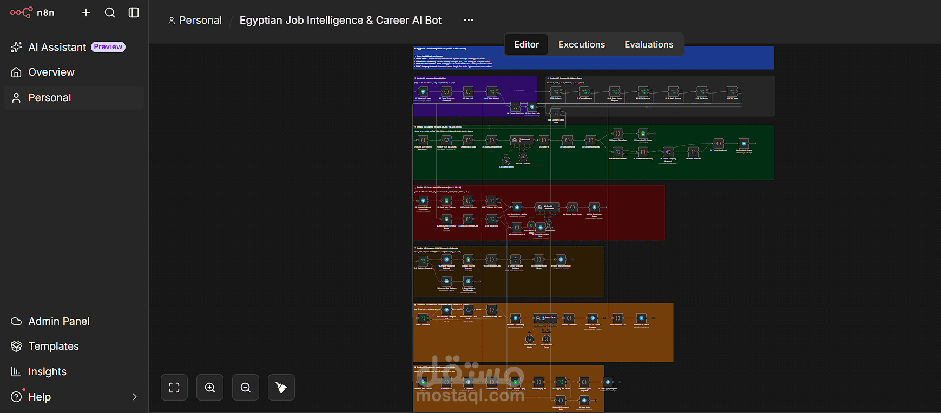Select Personal in the sidebar
941x413 pixels.
(x=74, y=97)
